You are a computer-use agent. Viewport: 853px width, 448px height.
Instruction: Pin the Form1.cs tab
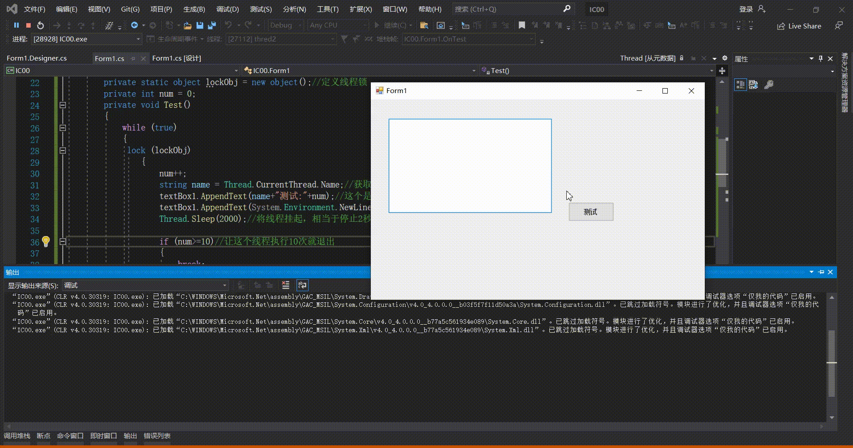point(133,58)
